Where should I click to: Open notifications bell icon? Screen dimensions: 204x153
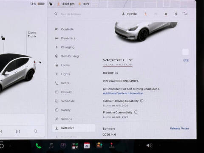[x=166, y=14]
